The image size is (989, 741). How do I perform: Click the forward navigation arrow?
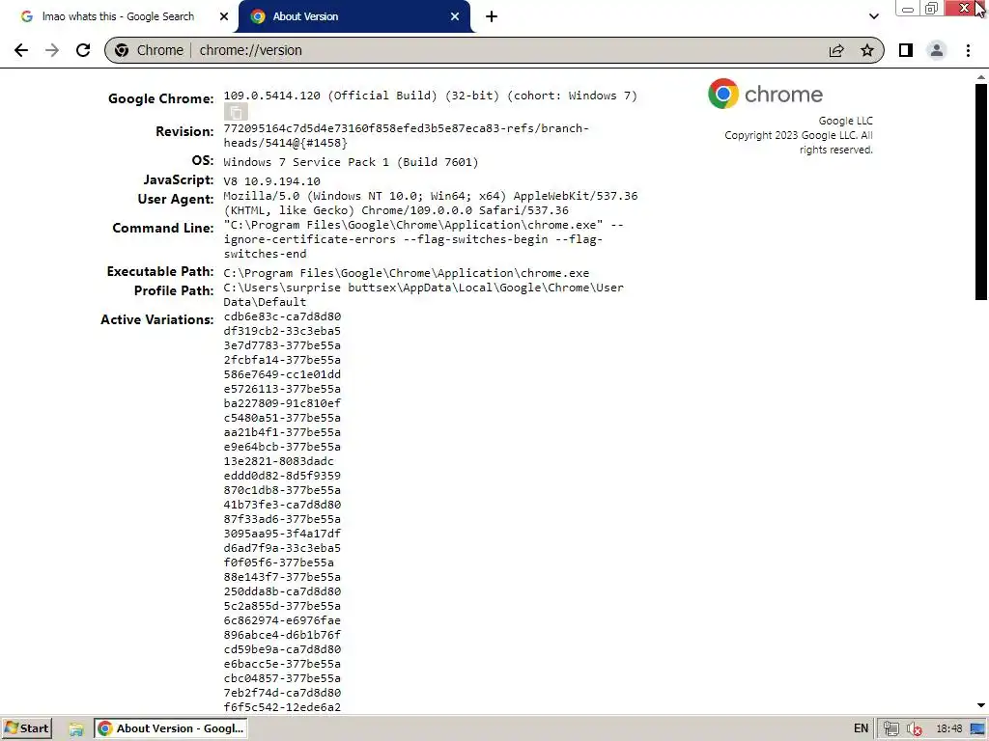(x=52, y=50)
